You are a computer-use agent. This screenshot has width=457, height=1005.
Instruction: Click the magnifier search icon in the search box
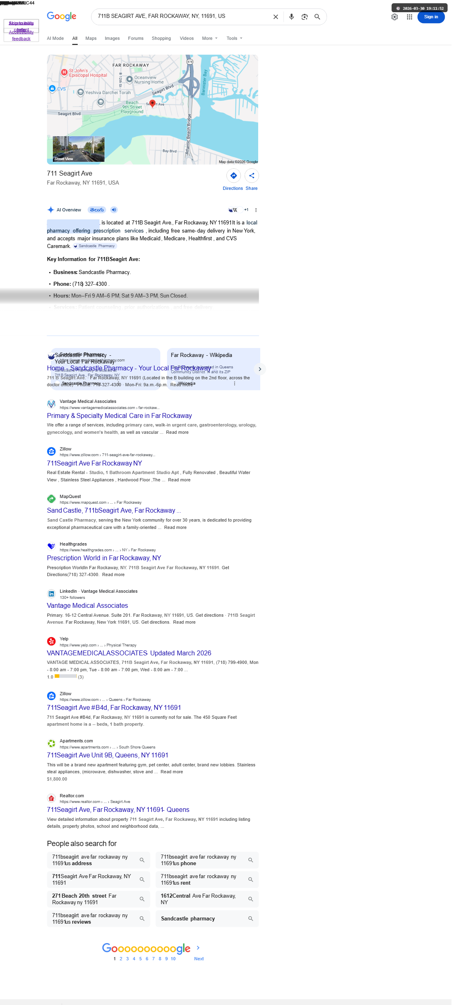[318, 17]
